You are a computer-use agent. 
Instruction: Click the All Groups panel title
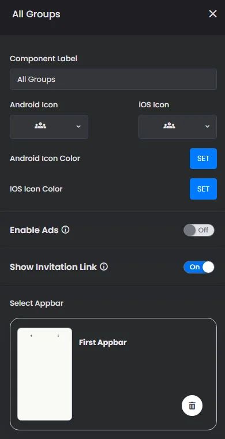point(36,14)
